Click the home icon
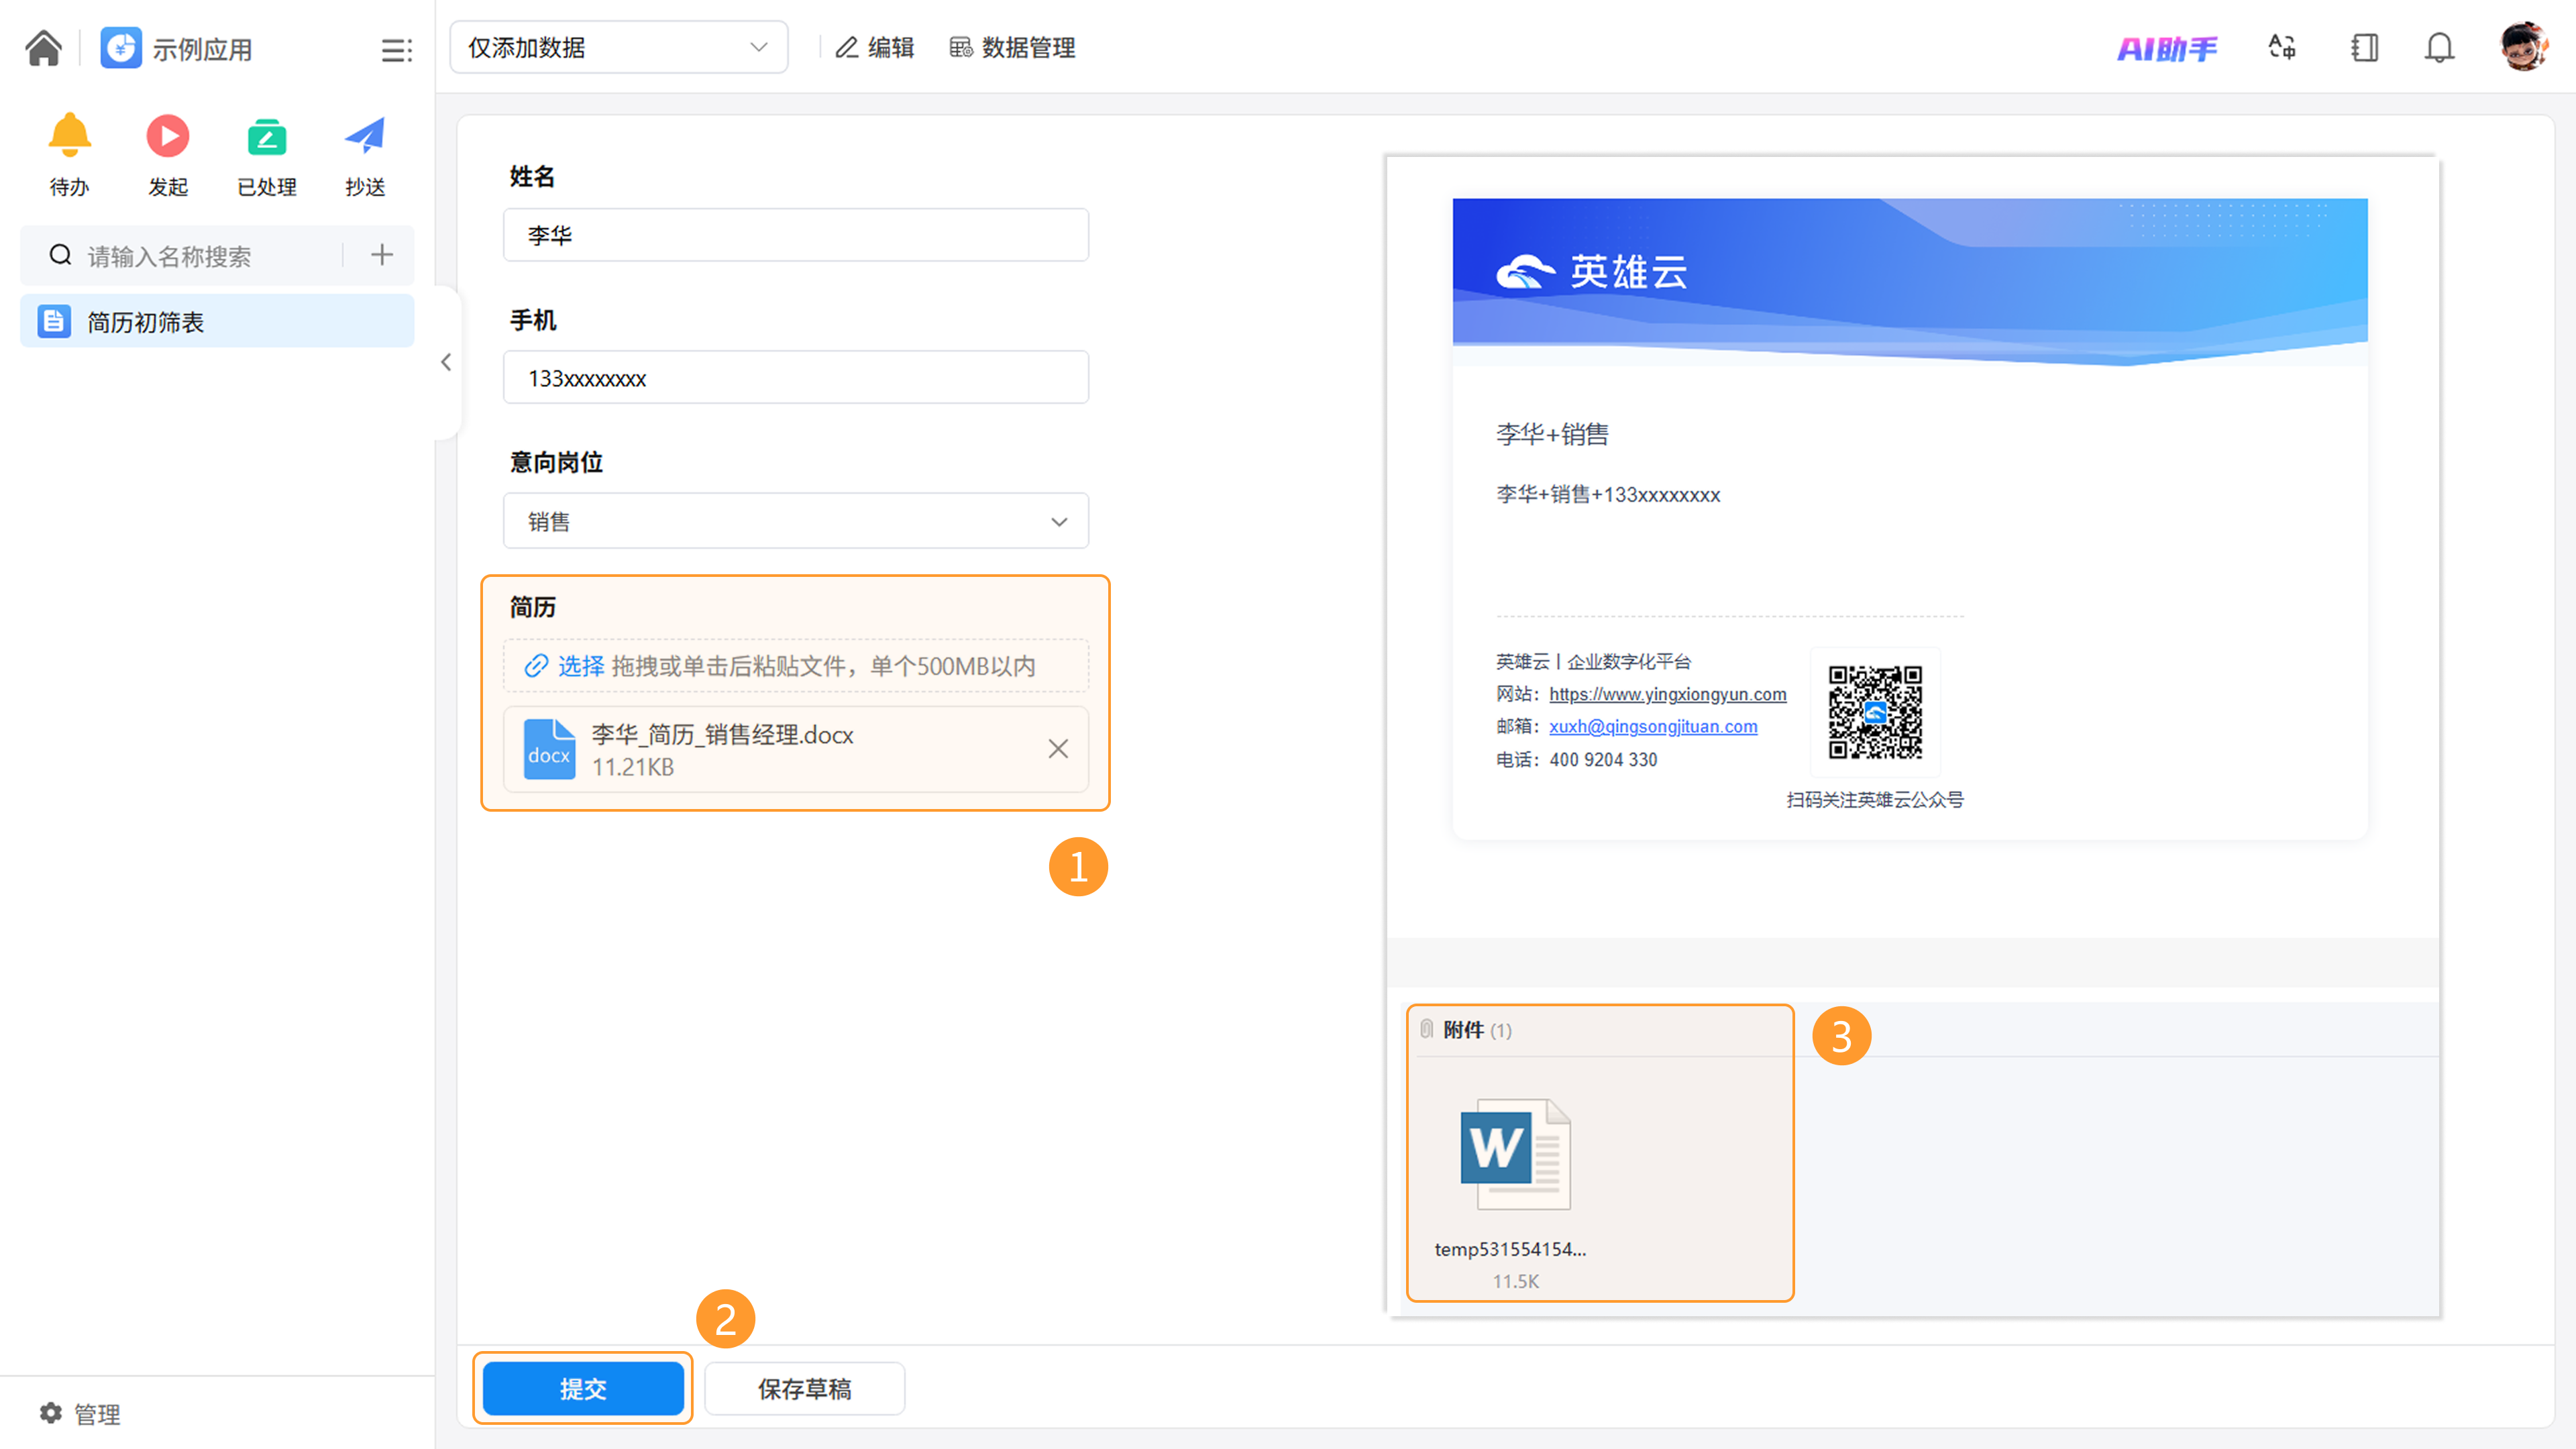2576x1449 pixels. click(43, 48)
